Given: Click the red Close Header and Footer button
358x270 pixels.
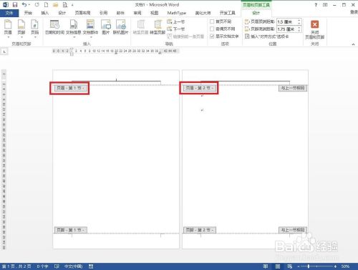Looking at the screenshot, I should point(314,24).
